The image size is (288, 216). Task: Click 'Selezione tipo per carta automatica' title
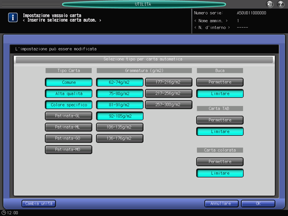[144, 60]
